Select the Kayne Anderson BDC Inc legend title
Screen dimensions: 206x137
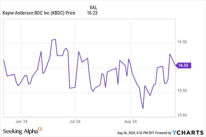[x=39, y=13]
